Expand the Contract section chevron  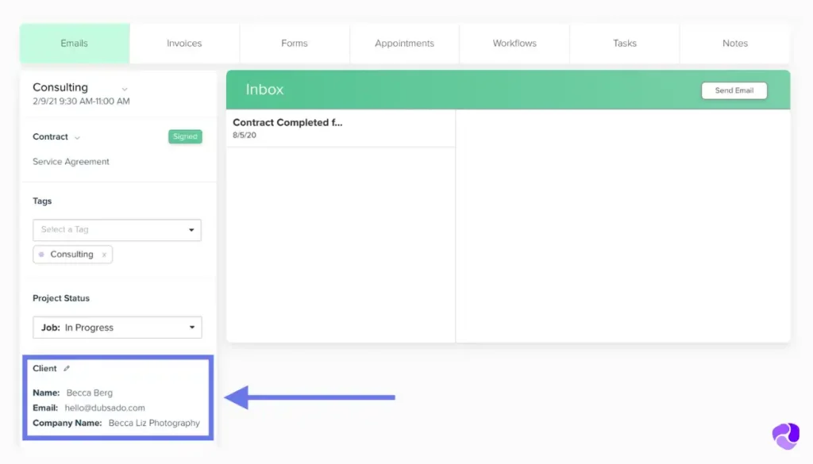[77, 138]
